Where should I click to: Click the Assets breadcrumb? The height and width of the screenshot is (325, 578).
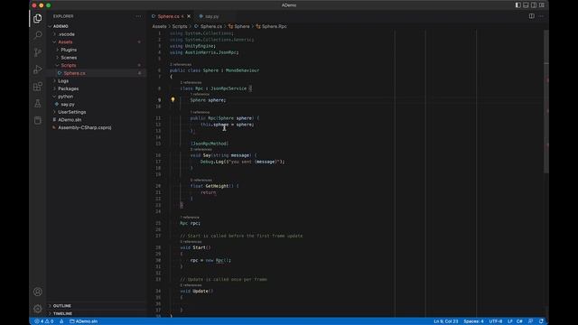coord(159,26)
